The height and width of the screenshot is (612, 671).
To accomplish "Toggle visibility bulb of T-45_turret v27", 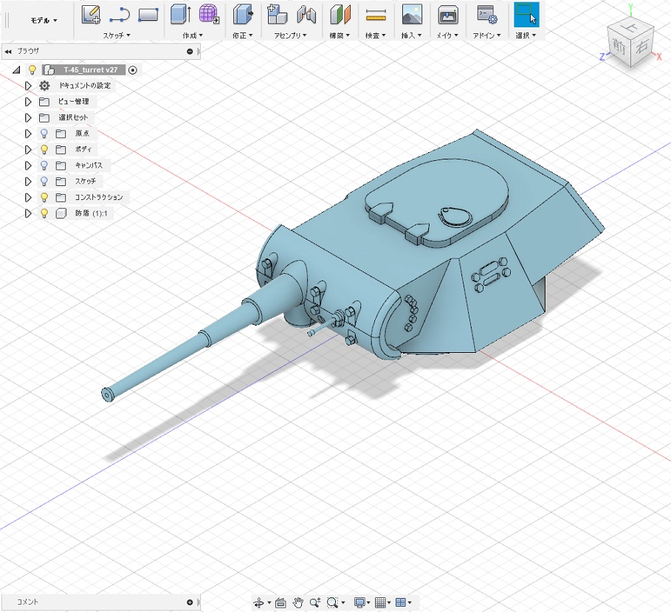I will pos(32,69).
